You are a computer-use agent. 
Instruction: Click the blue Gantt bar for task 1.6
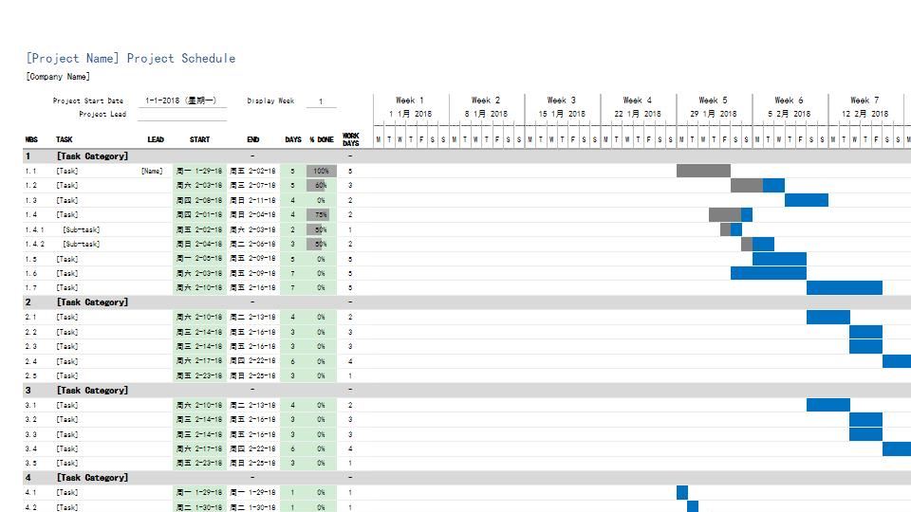tap(769, 273)
